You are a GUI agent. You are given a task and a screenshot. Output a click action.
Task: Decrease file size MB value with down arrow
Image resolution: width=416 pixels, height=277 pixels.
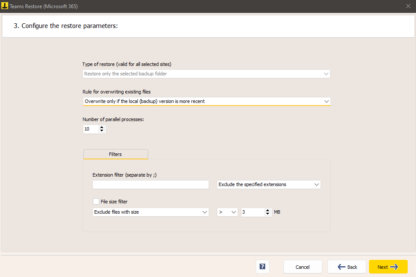pos(267,214)
